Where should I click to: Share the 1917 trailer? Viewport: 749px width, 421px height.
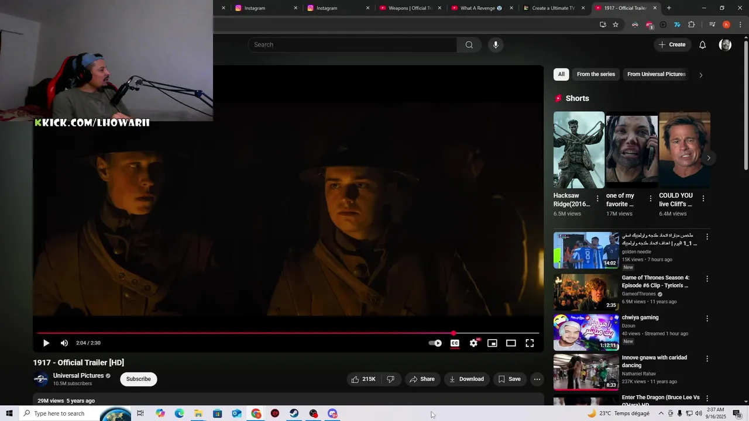[422, 379]
